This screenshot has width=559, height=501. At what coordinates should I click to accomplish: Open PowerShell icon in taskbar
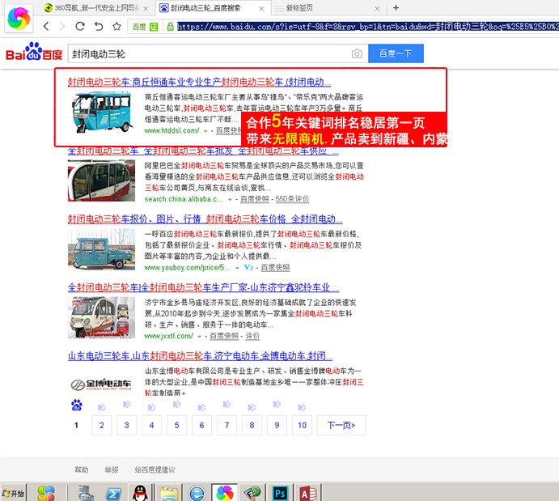point(114,494)
